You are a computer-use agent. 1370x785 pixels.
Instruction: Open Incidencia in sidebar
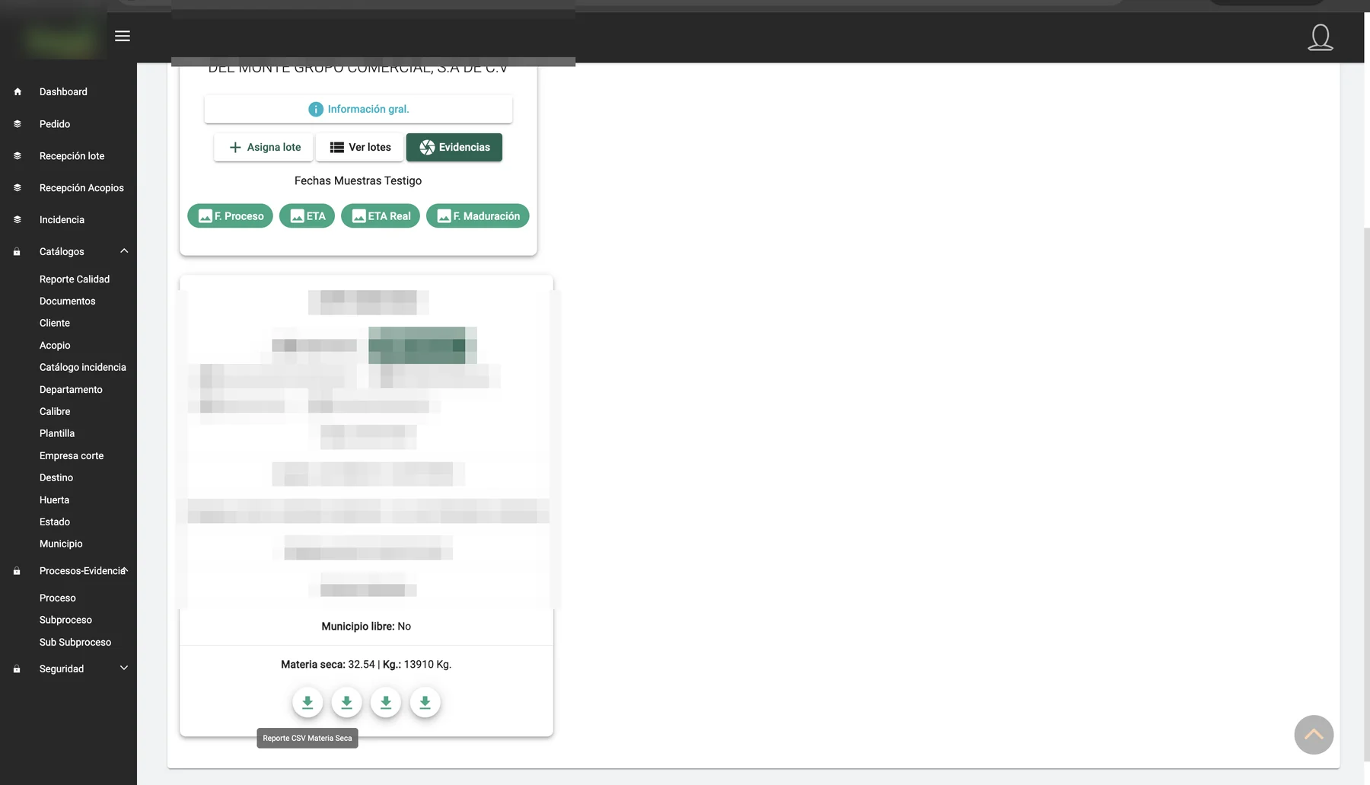62,219
